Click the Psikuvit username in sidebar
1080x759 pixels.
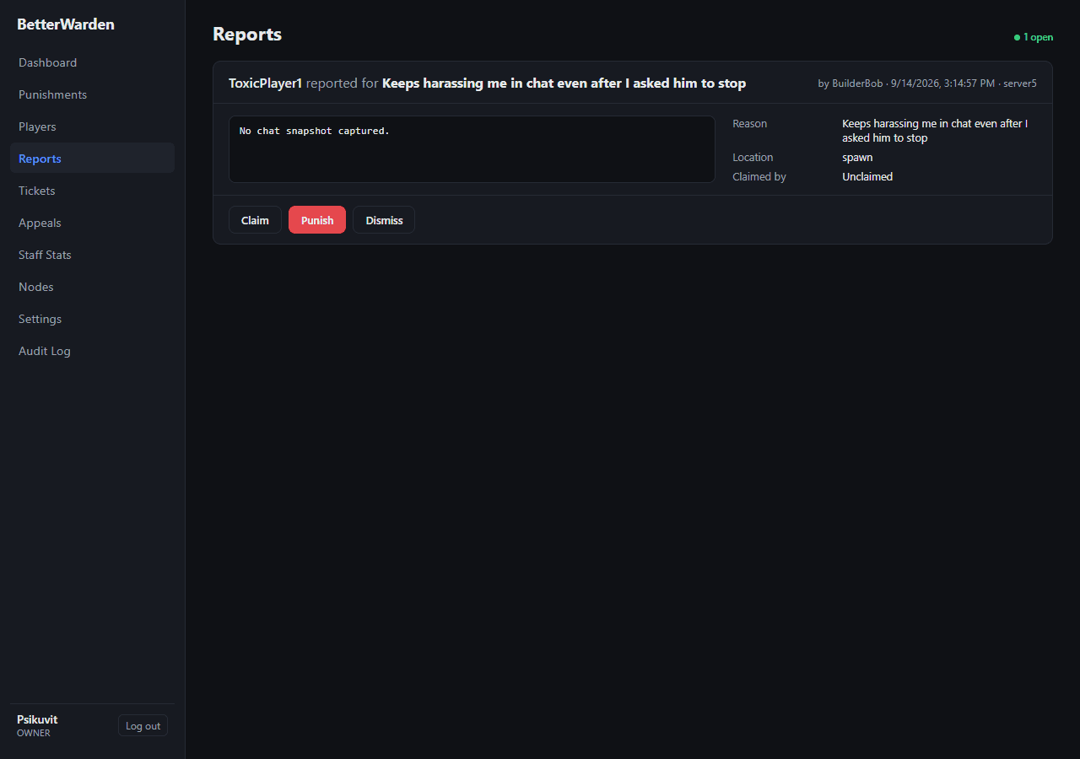pos(37,719)
